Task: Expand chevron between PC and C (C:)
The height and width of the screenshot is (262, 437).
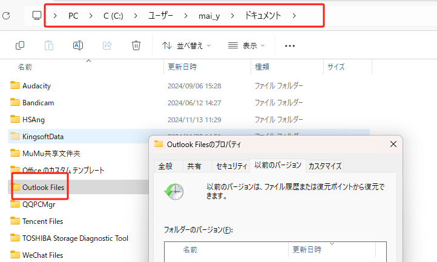Action: point(91,16)
